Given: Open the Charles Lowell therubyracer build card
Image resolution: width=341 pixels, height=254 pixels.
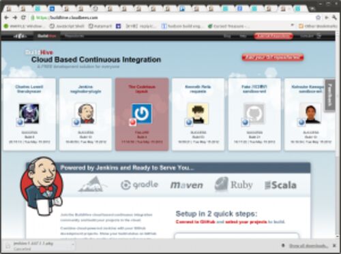Looking at the screenshot, I should point(29,114).
